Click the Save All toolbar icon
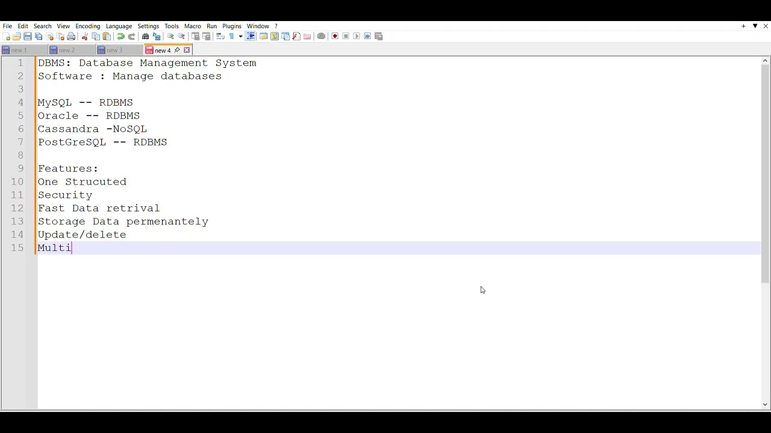 point(39,36)
